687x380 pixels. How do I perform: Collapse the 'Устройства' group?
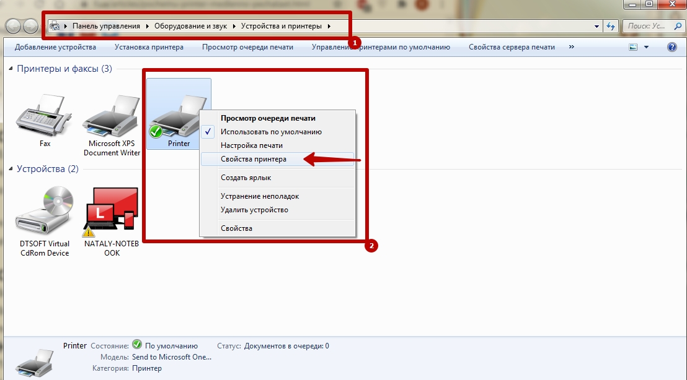pyautogui.click(x=11, y=169)
